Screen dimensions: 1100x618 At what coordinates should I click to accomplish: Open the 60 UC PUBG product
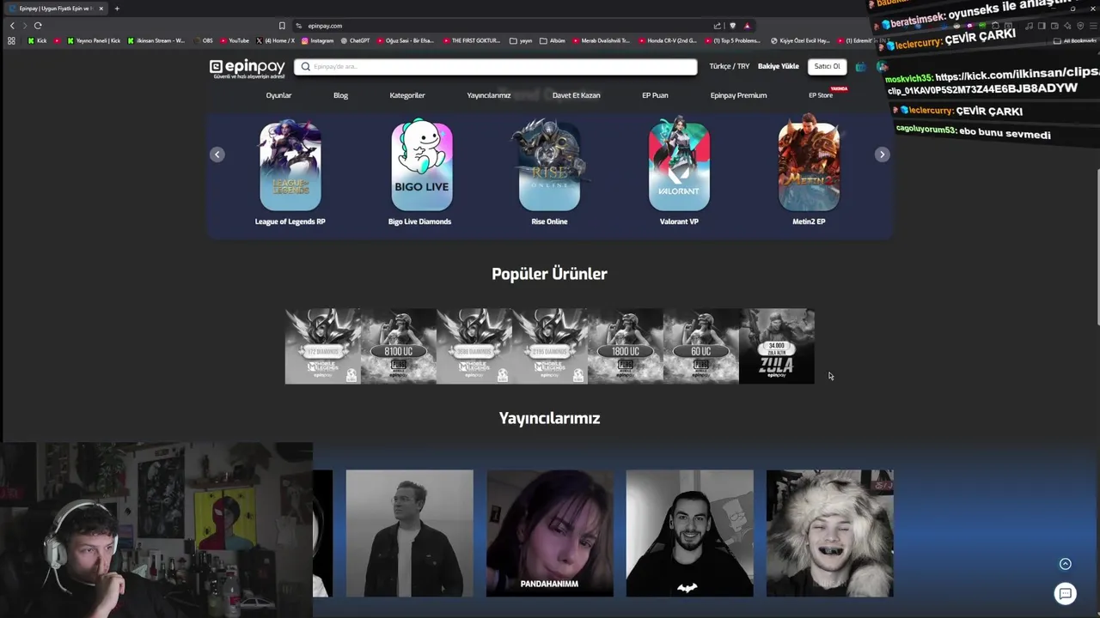pyautogui.click(x=701, y=346)
